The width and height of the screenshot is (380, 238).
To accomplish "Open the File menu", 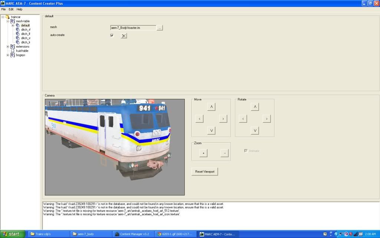I will 3,9.
